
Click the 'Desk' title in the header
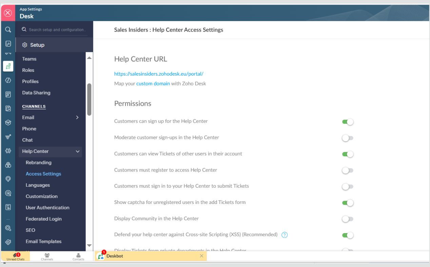pos(26,16)
